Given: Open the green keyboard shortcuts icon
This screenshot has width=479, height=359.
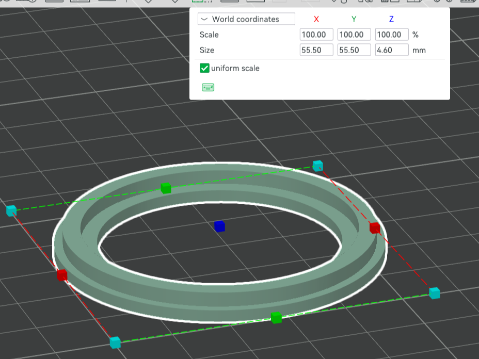Looking at the screenshot, I should tap(208, 87).
